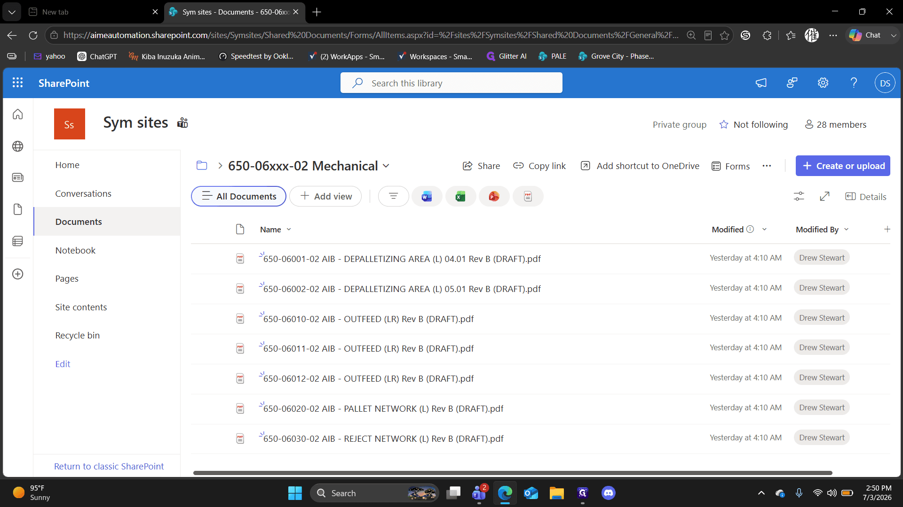Filter by PowerPoint files icon

(x=494, y=196)
